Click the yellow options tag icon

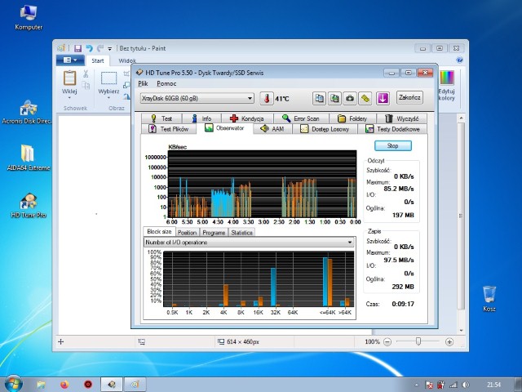click(x=365, y=98)
